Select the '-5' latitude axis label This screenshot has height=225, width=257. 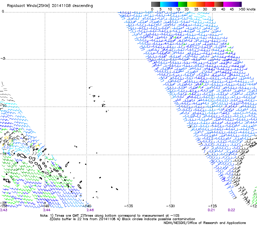3,58
